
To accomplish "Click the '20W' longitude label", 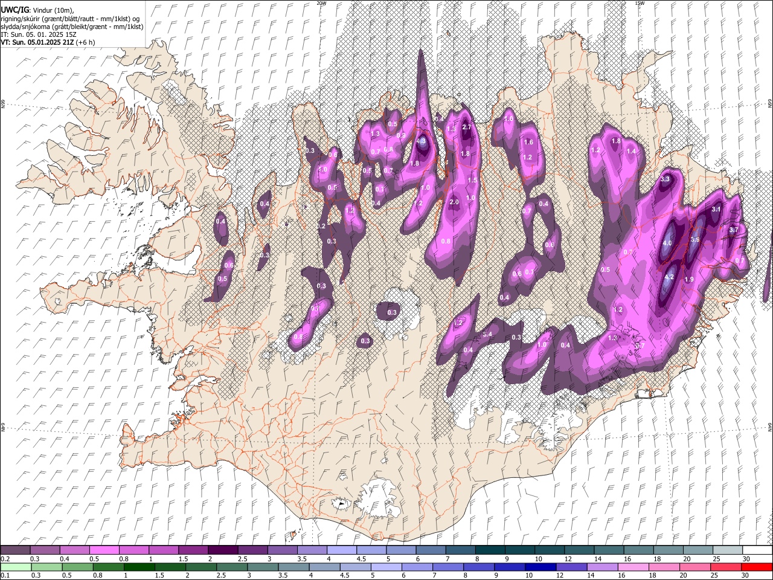I will (x=321, y=3).
